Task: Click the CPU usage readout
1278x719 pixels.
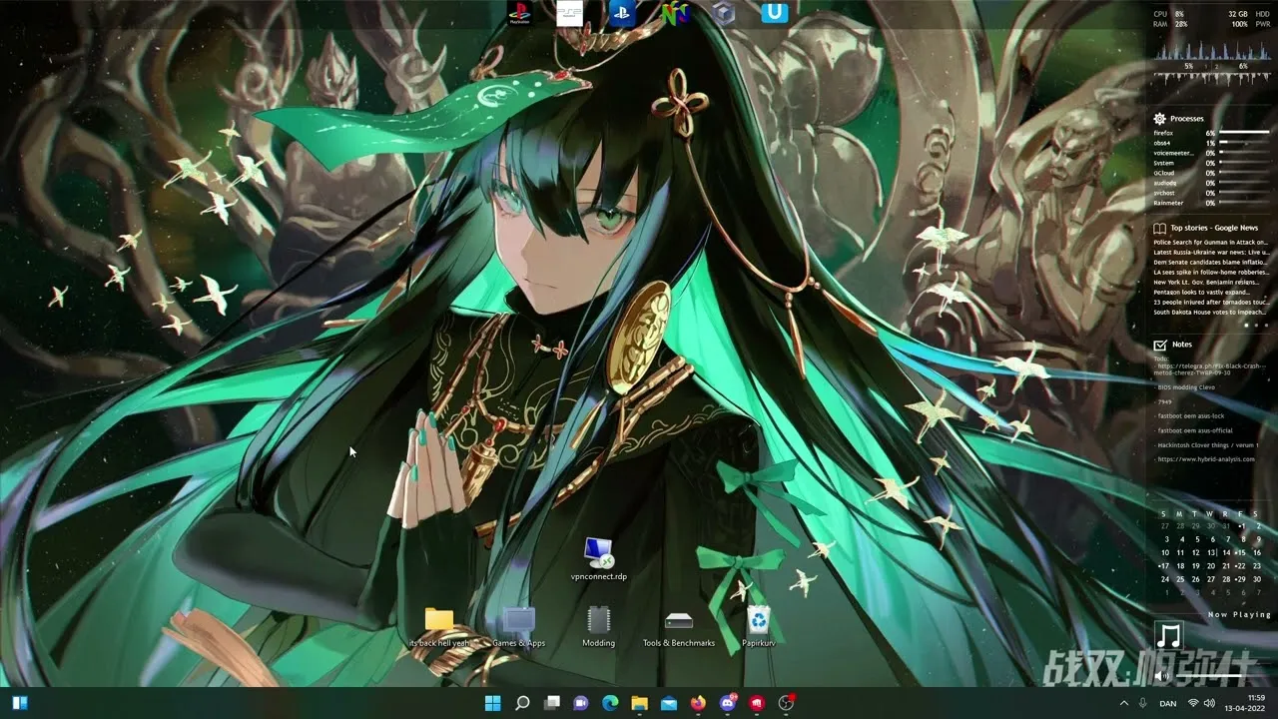Action: click(1169, 14)
